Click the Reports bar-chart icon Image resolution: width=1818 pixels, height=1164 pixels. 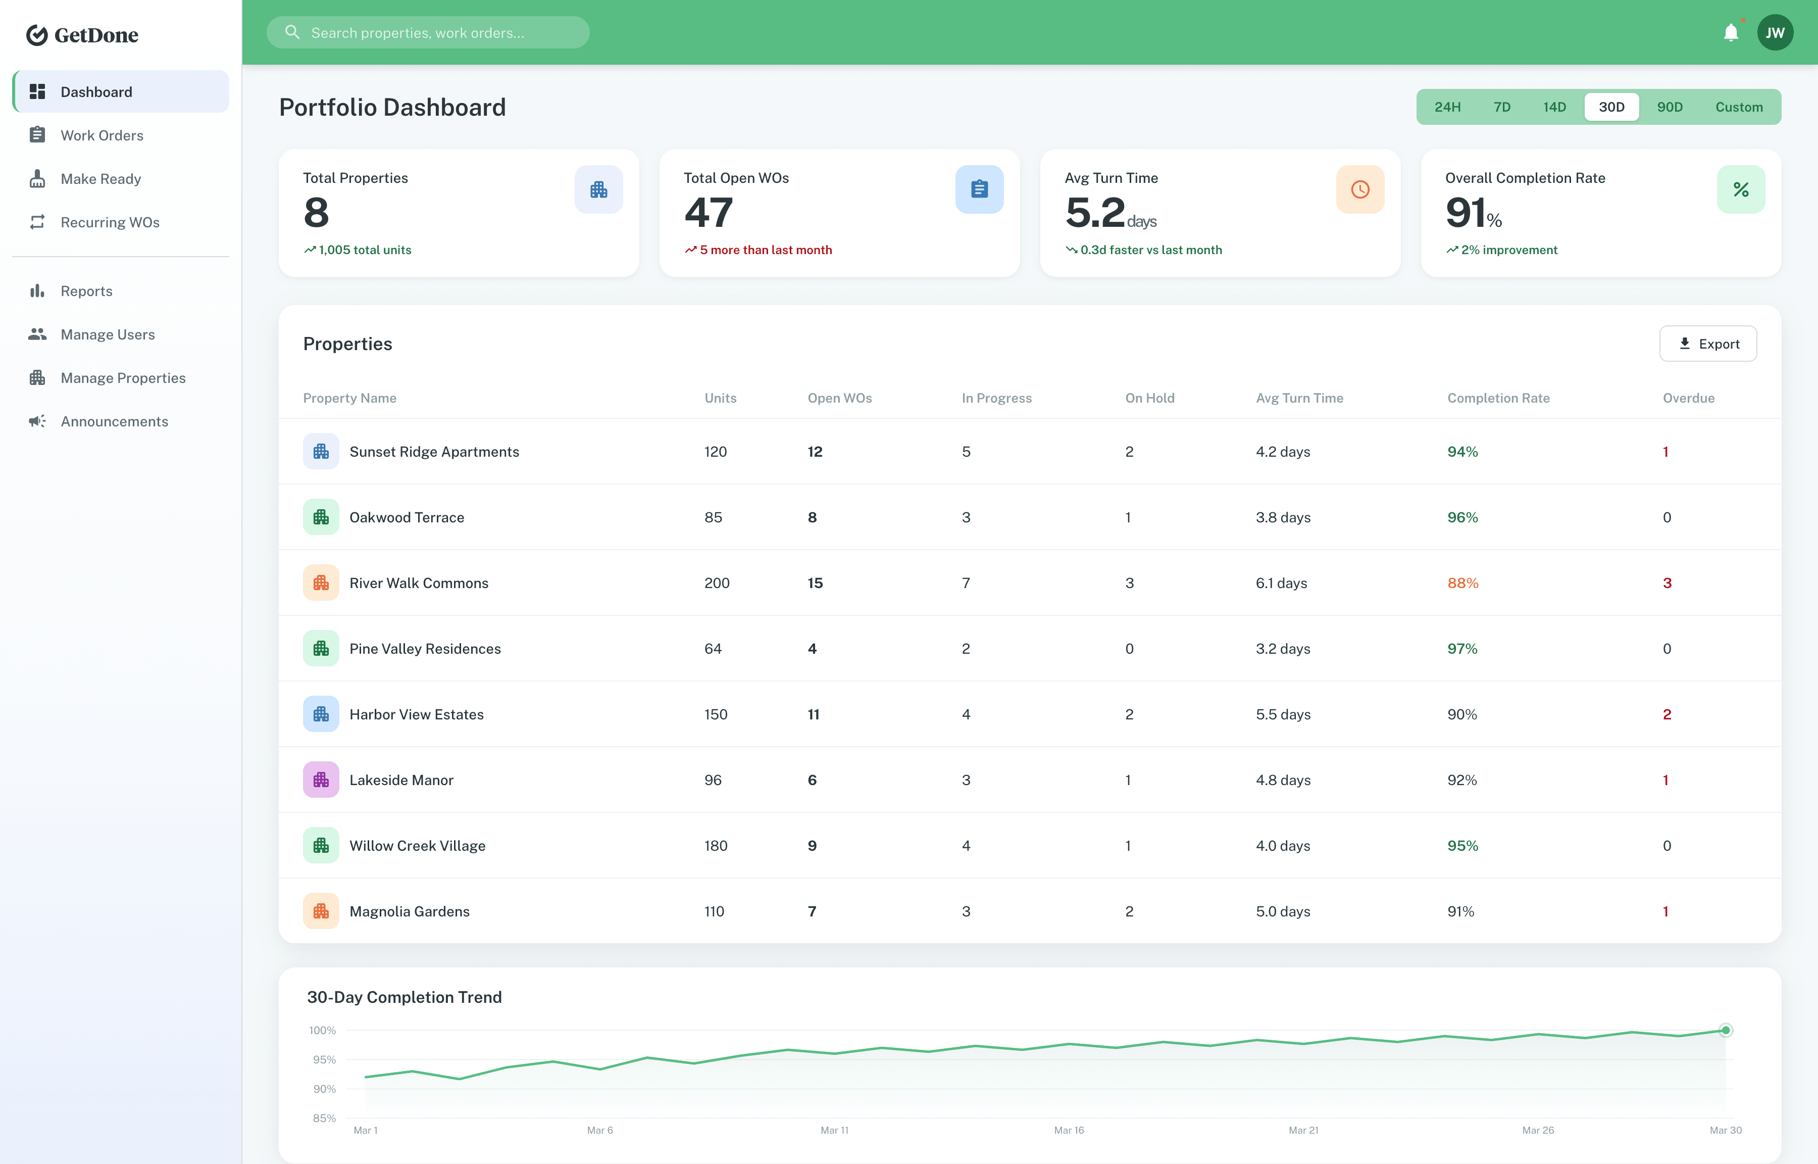tap(38, 290)
